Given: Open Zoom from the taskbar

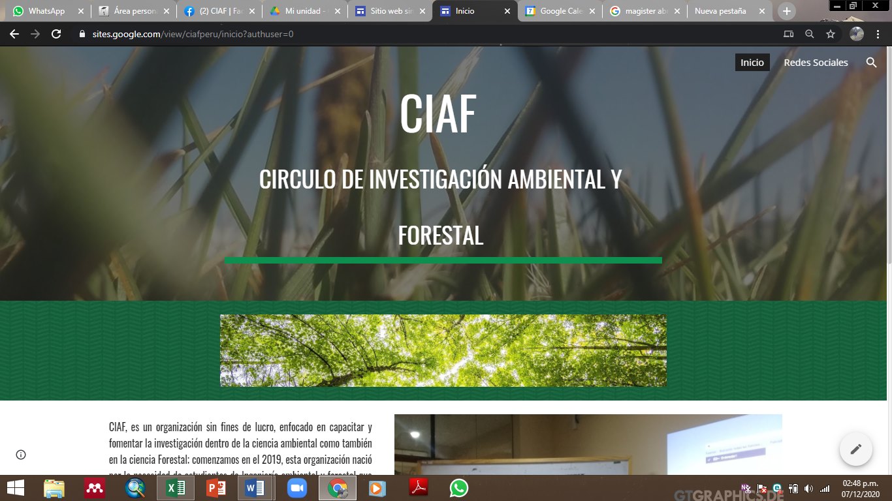Looking at the screenshot, I should (297, 488).
